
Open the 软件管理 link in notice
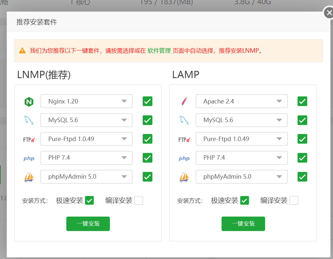coord(159,51)
